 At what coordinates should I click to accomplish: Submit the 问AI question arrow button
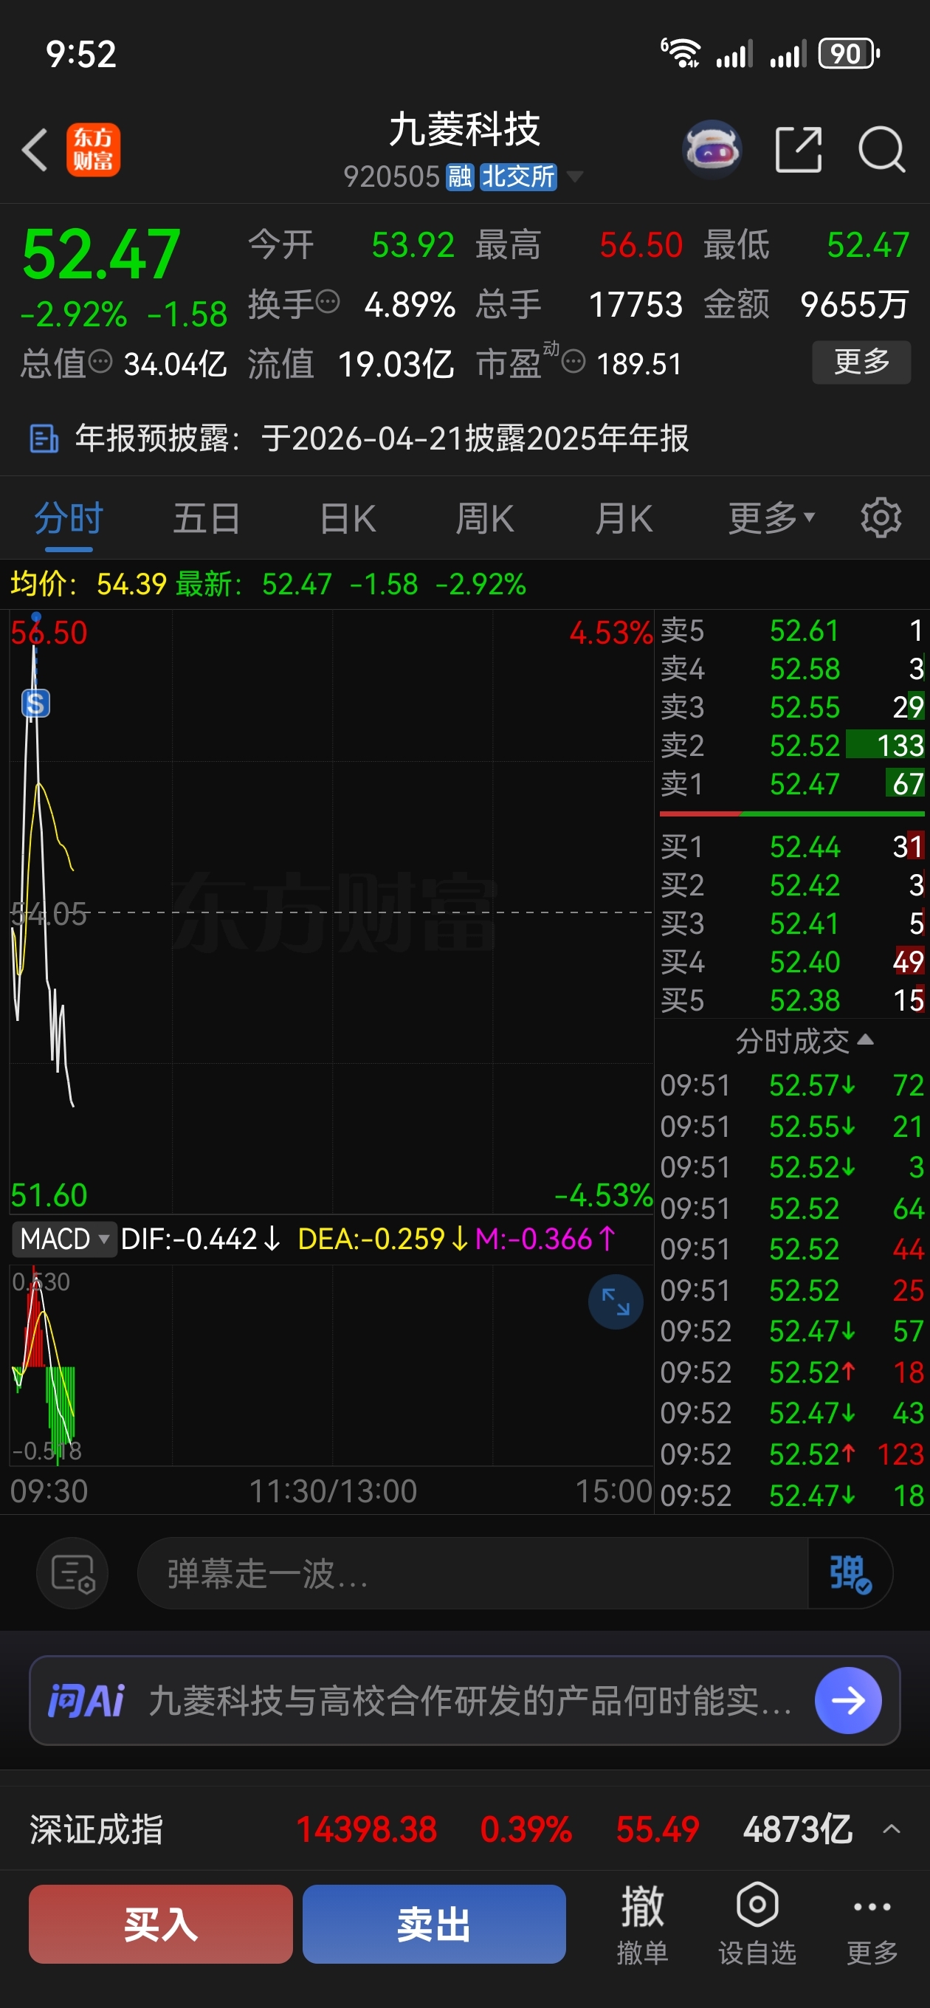(848, 1700)
